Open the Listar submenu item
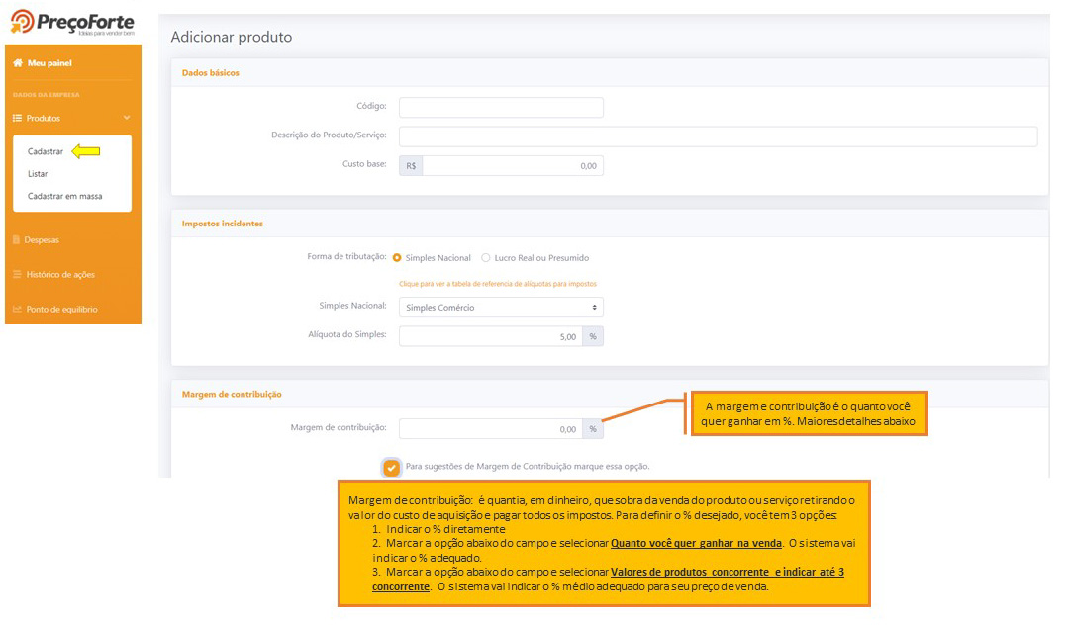This screenshot has width=1070, height=629. [x=38, y=174]
